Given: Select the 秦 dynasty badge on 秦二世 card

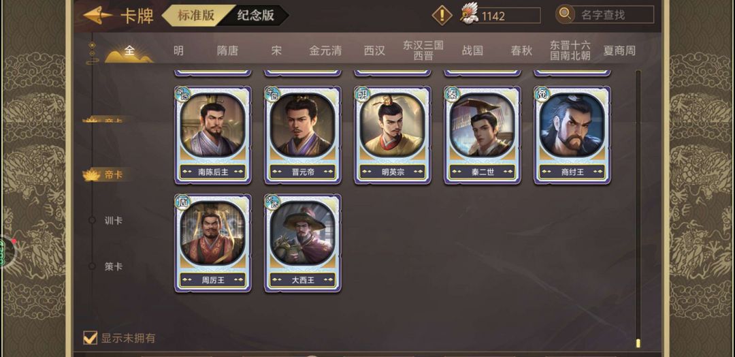Looking at the screenshot, I should [452, 94].
